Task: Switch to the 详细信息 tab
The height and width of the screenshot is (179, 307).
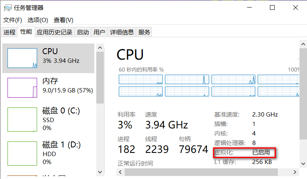Action: (122, 32)
